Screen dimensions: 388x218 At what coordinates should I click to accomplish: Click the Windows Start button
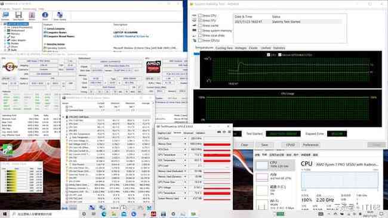point(4,214)
